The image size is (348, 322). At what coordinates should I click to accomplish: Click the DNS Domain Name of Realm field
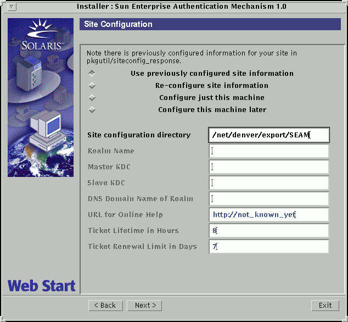coord(269,199)
